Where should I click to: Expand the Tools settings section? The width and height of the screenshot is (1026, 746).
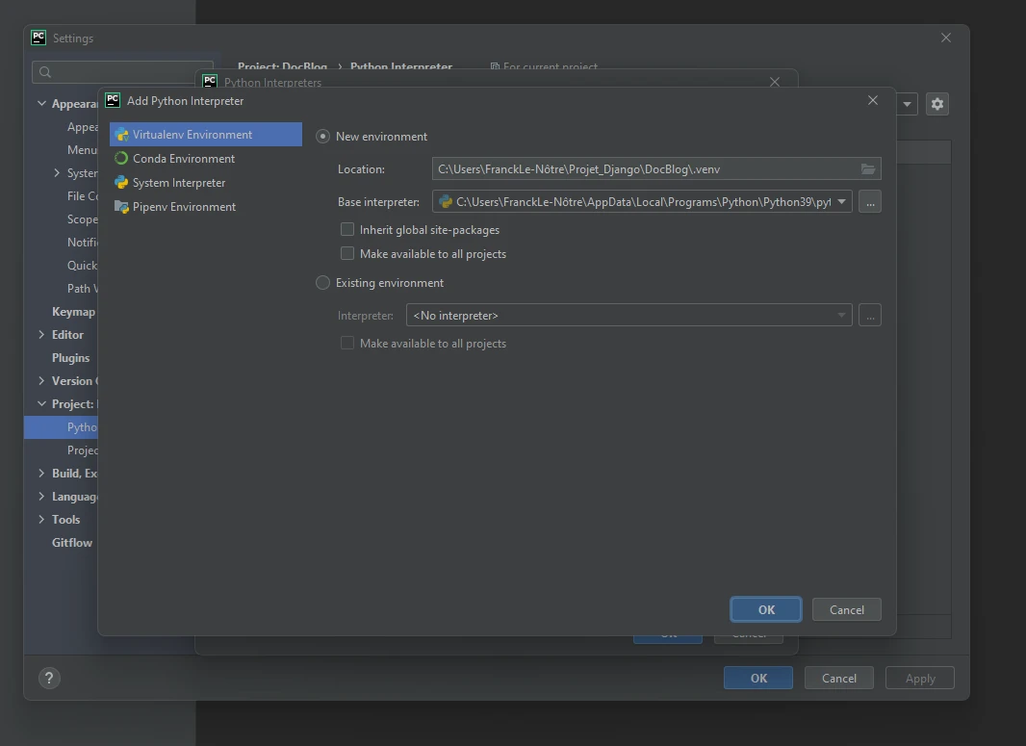(41, 520)
